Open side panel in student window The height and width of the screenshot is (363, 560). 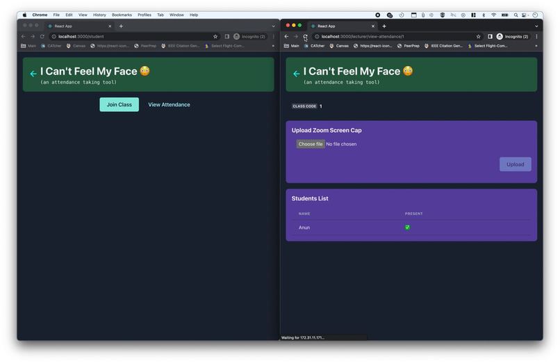coord(227,36)
